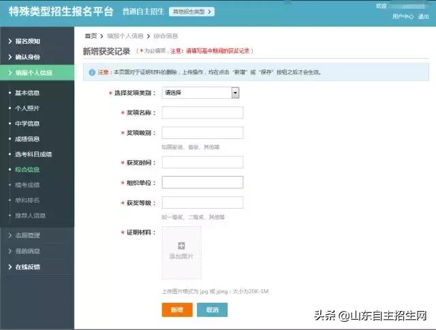Click the chevron beside 报名须知
Viewport: 436px width, 330px height.
pyautogui.click(x=10, y=41)
